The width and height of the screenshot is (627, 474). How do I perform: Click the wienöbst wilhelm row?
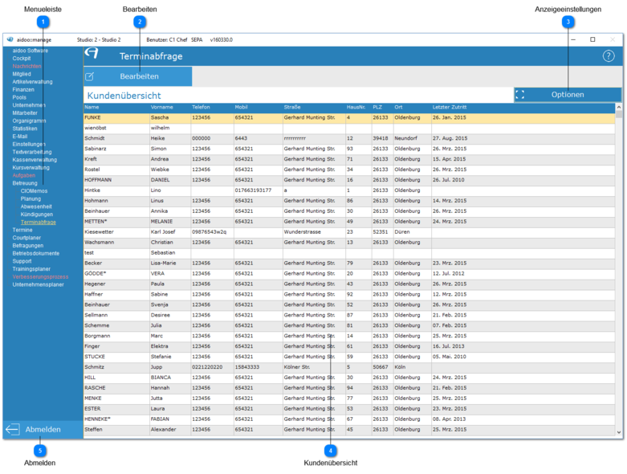click(349, 128)
